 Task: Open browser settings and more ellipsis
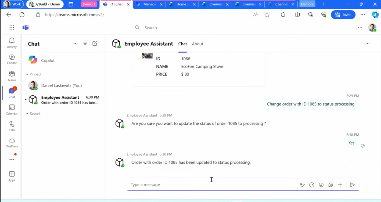click(363, 15)
